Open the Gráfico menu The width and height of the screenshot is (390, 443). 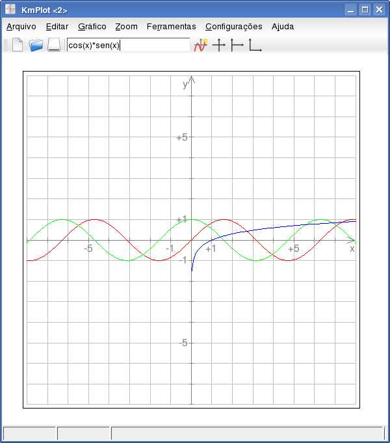[92, 27]
